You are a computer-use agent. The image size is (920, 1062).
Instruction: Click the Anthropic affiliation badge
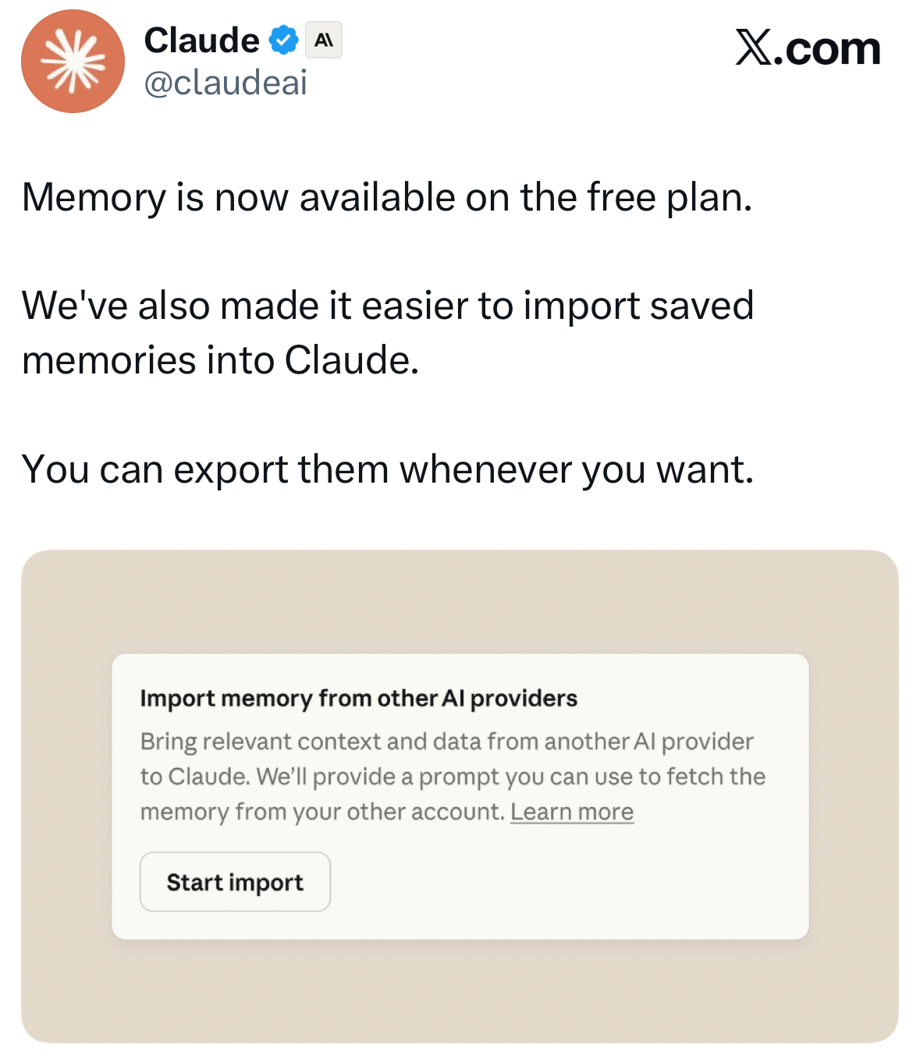323,41
